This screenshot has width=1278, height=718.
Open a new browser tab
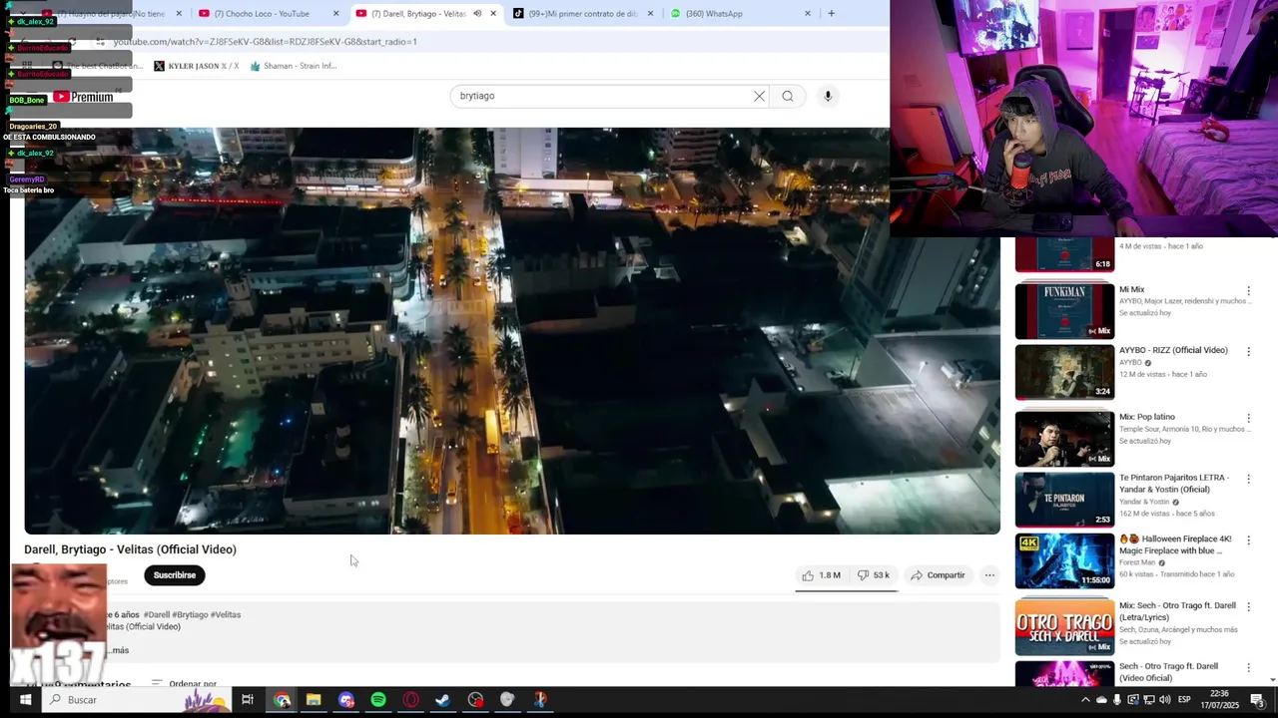click(x=831, y=14)
